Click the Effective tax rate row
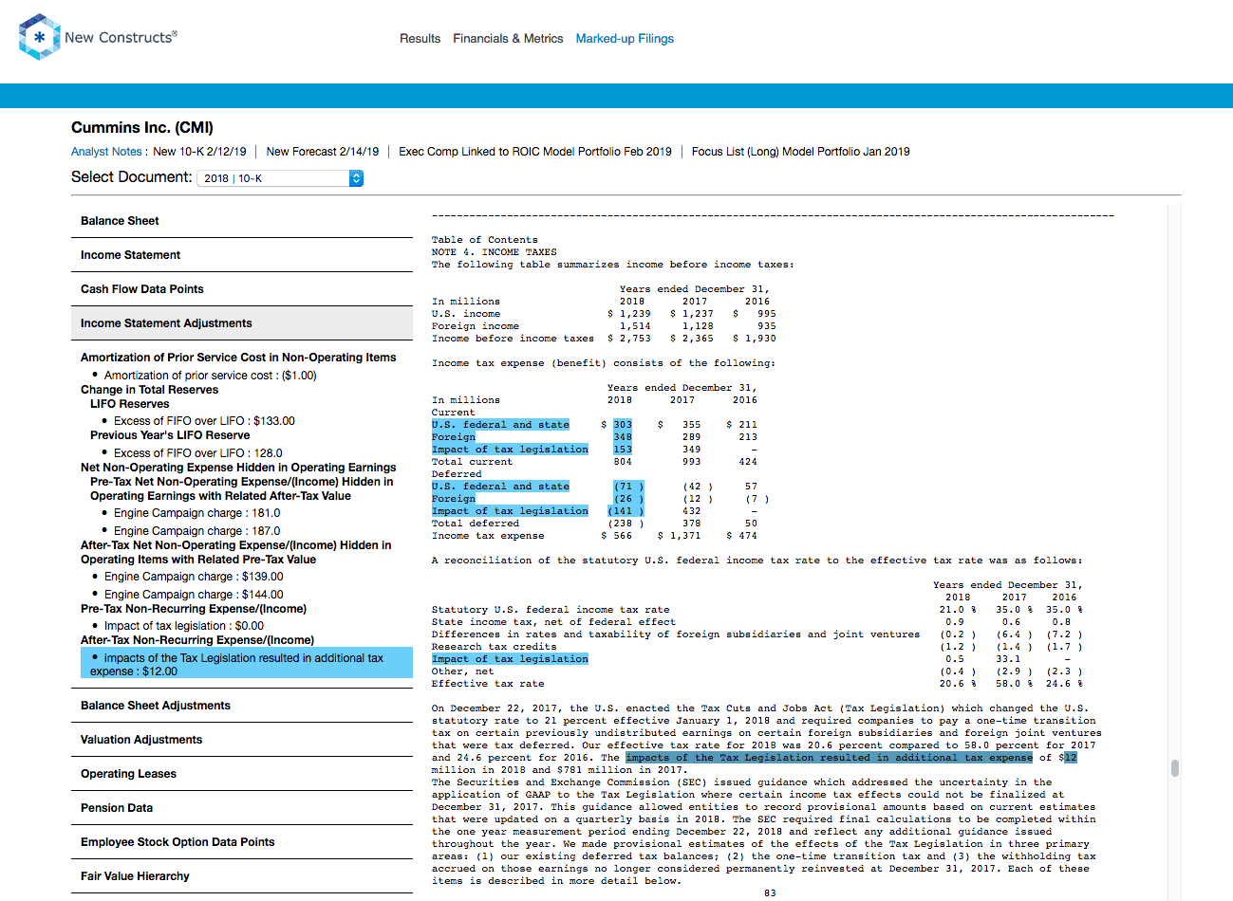The image size is (1233, 901). [757, 684]
